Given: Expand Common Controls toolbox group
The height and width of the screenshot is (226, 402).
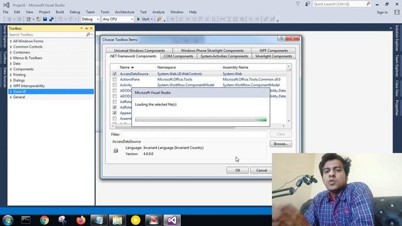Looking at the screenshot, I should [11, 46].
